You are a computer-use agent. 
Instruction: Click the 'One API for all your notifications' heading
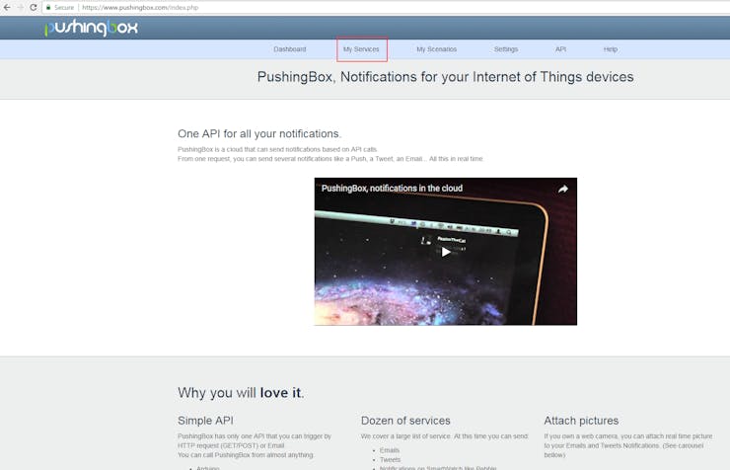259,133
